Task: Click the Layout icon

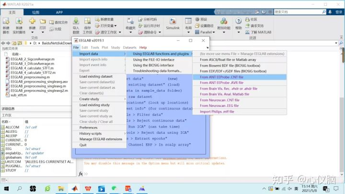Action: (x=188, y=21)
